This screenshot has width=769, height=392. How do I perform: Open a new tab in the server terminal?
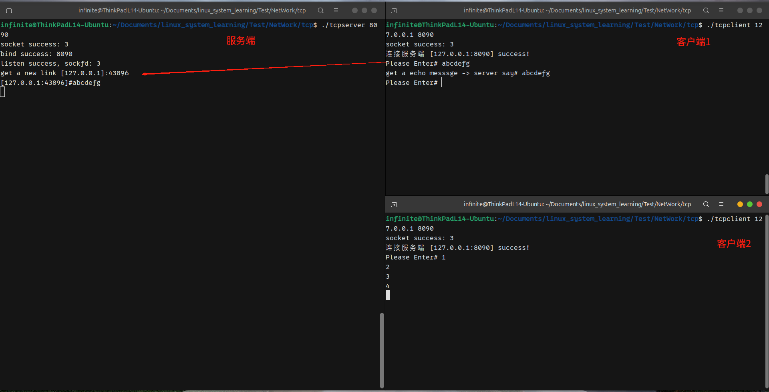(9, 10)
